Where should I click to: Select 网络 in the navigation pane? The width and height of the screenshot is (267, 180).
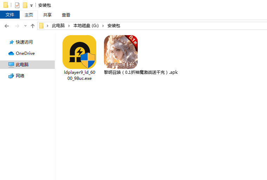[20, 76]
